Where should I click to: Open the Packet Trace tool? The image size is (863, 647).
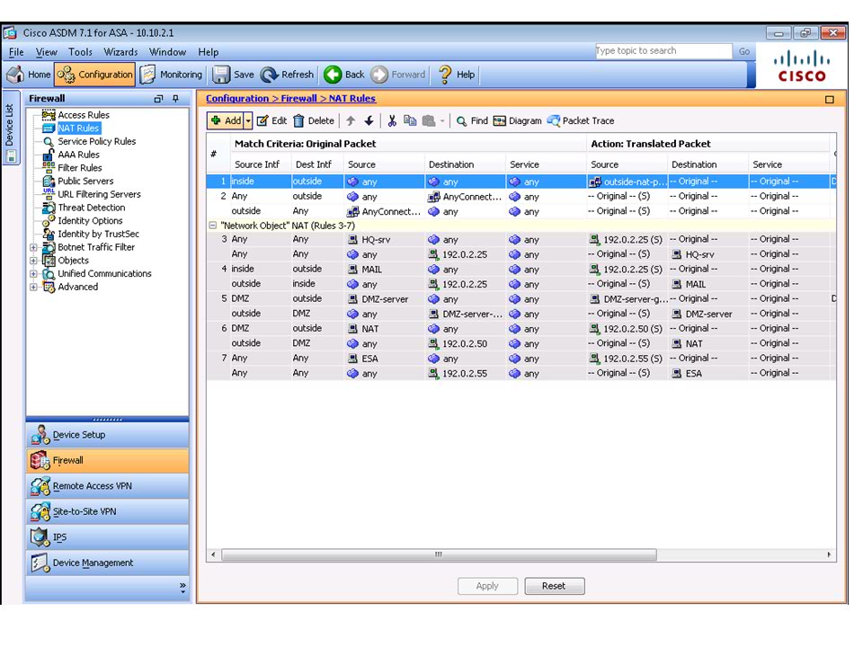[x=581, y=120]
